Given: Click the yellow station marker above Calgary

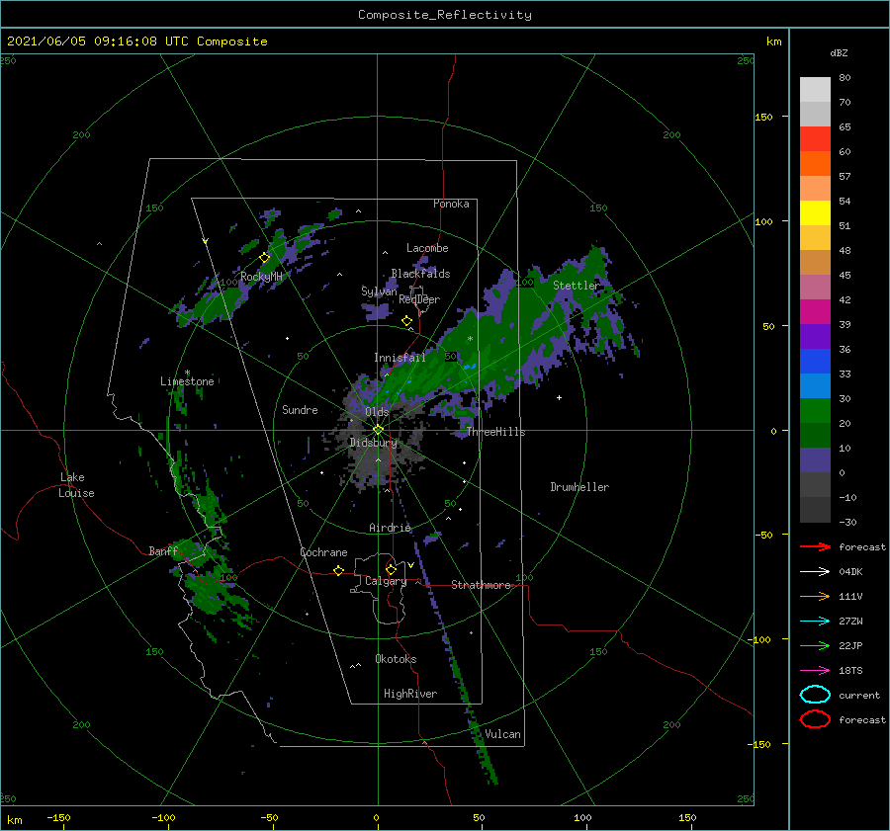Looking at the screenshot, I should [x=391, y=569].
